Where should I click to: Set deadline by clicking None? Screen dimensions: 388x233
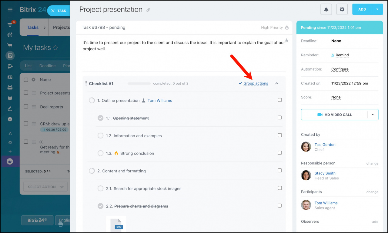336,41
